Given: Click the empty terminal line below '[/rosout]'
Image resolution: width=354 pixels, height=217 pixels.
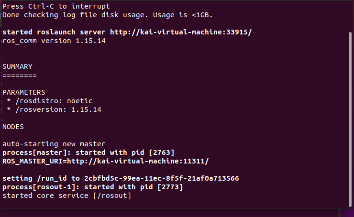Looking at the screenshot, I should [x=174, y=204].
